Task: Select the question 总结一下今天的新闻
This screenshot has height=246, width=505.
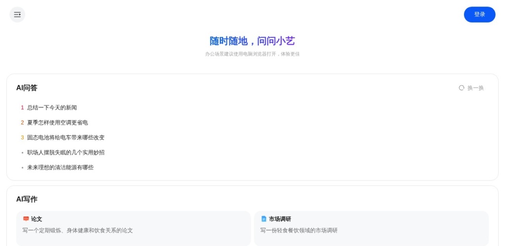Action: pyautogui.click(x=52, y=108)
